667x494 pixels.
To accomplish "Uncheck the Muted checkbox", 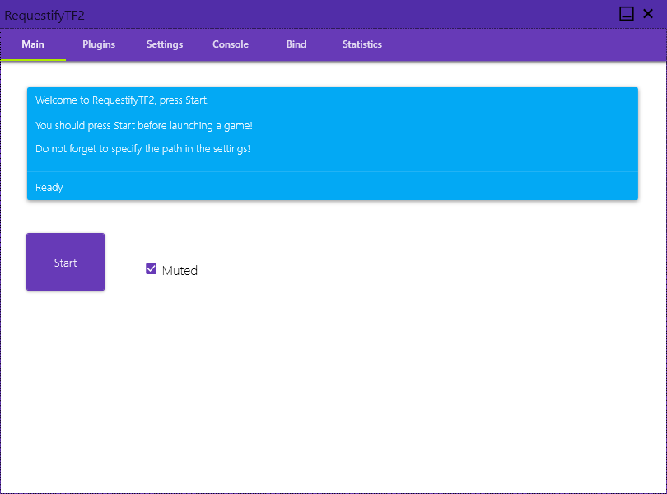I will 151,268.
